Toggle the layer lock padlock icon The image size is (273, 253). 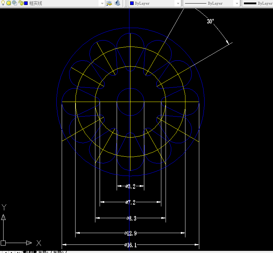[21, 3]
